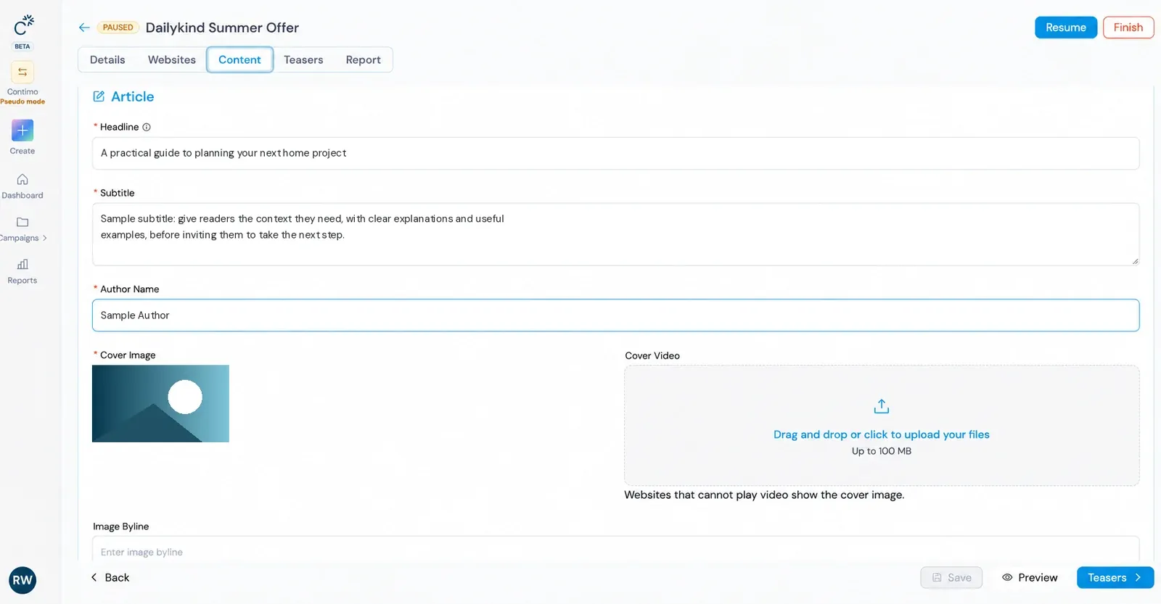Open Reports bar chart icon

coord(22,264)
